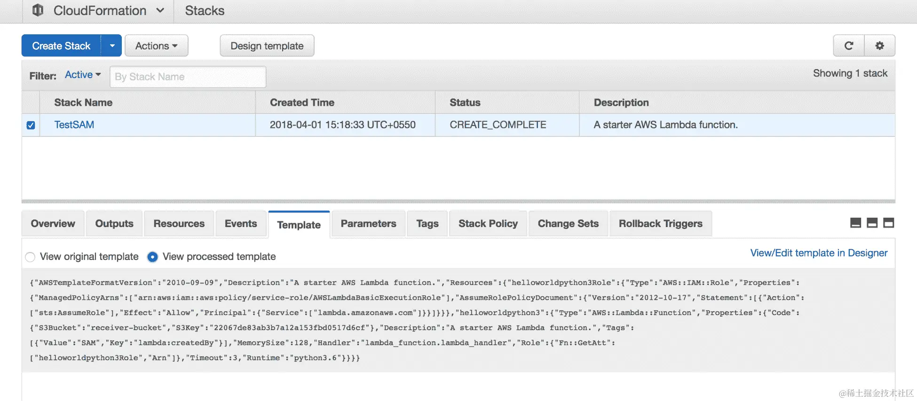
Task: Click View/Edit template in Designer link
Action: 819,253
